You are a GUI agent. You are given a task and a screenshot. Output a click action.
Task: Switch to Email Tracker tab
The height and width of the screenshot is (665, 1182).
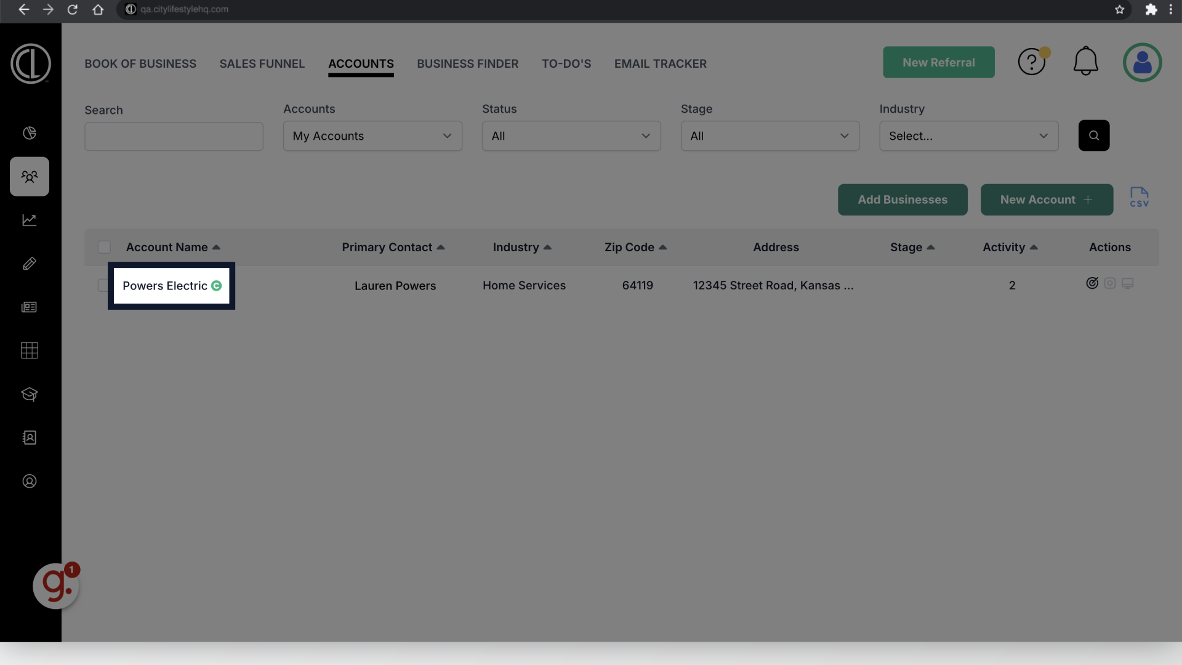click(x=661, y=63)
